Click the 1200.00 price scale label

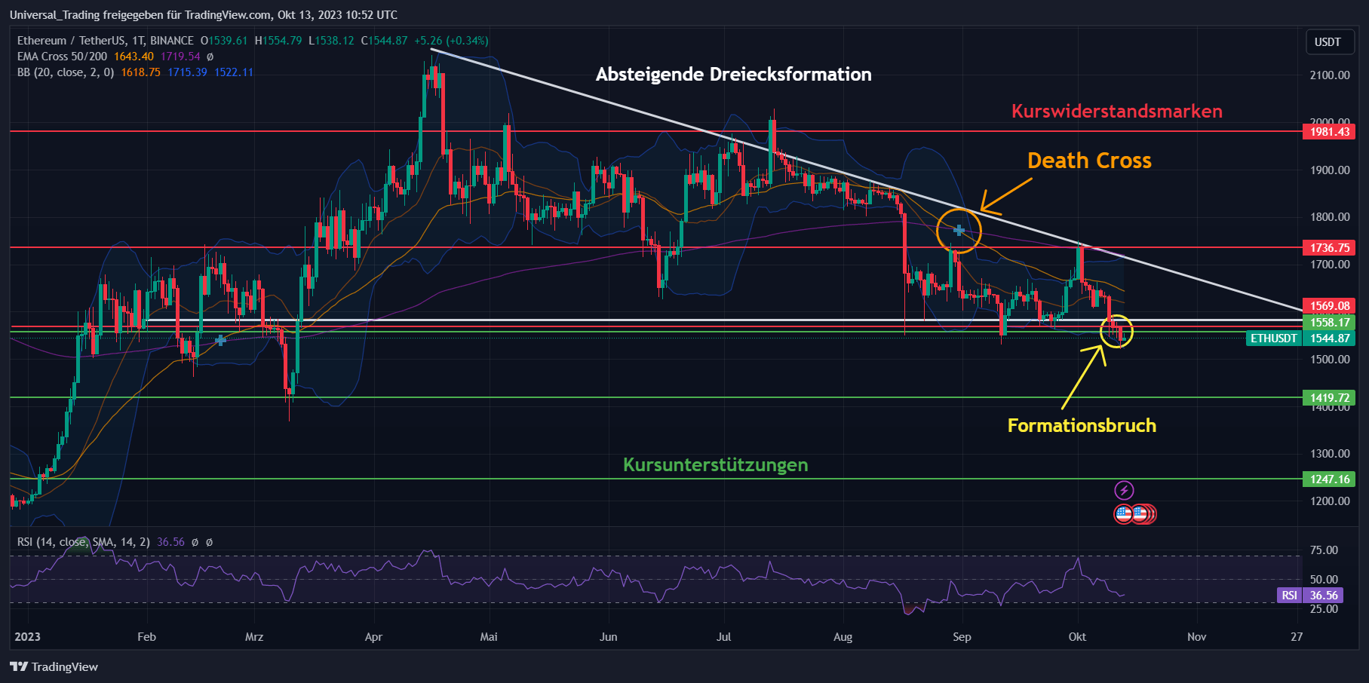pyautogui.click(x=1330, y=501)
